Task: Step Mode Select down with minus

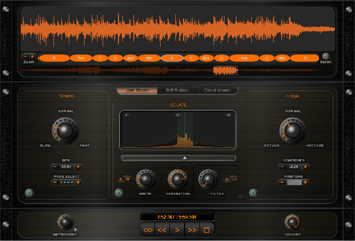Action: (x=55, y=182)
